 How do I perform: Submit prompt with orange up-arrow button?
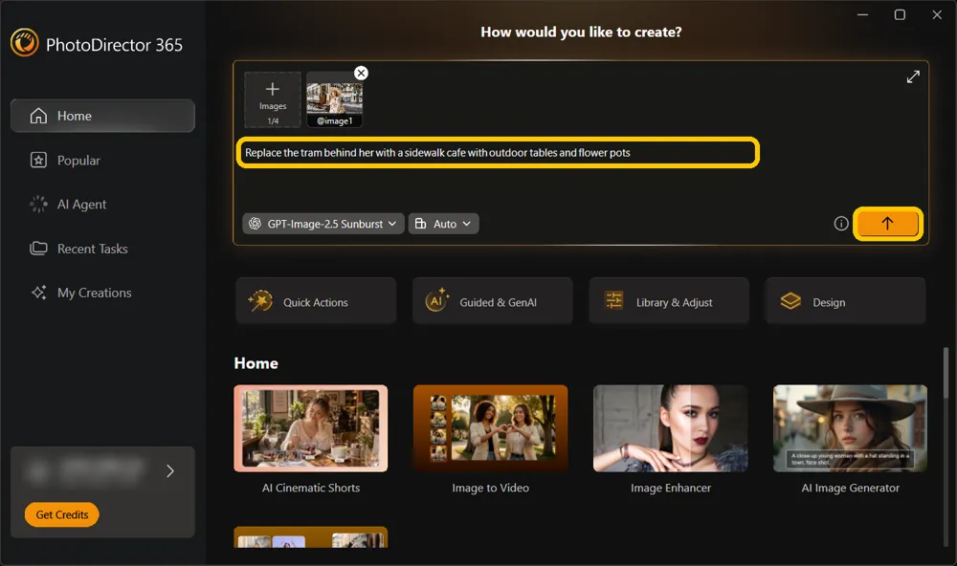point(887,224)
